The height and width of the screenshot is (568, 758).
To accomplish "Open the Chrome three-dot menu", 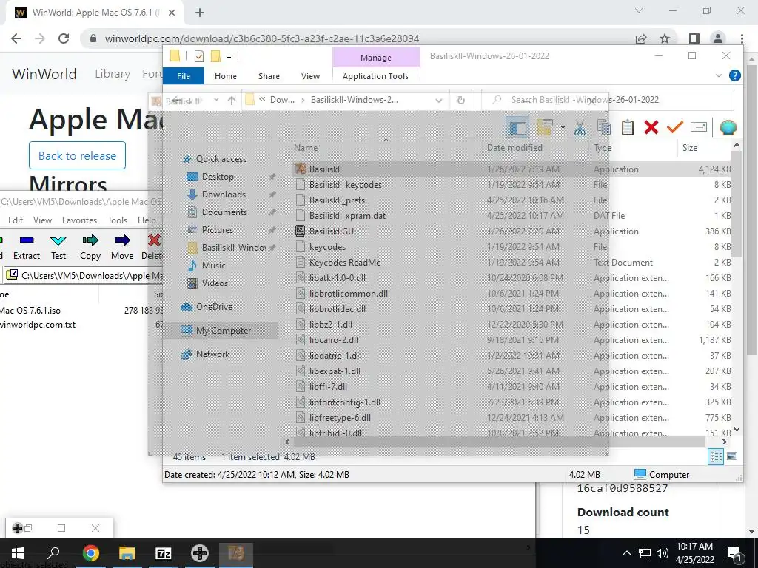I will [742, 38].
